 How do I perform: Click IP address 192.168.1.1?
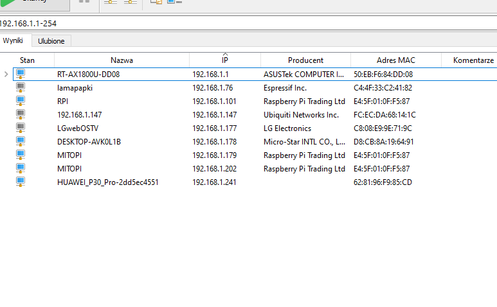pyautogui.click(x=210, y=75)
